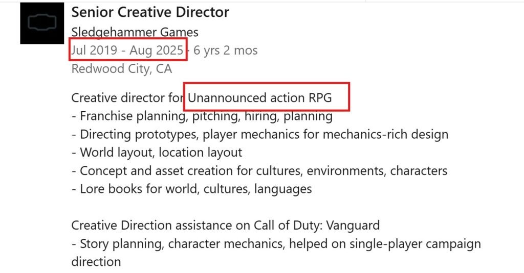Click the highlighted Unannounced action RPG text
The width and height of the screenshot is (524, 273).
pos(260,97)
